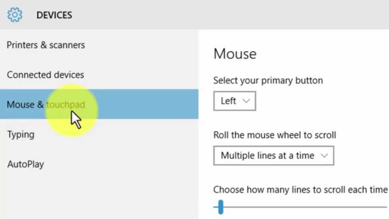
Task: Go to Connected devices page
Action: 46,75
